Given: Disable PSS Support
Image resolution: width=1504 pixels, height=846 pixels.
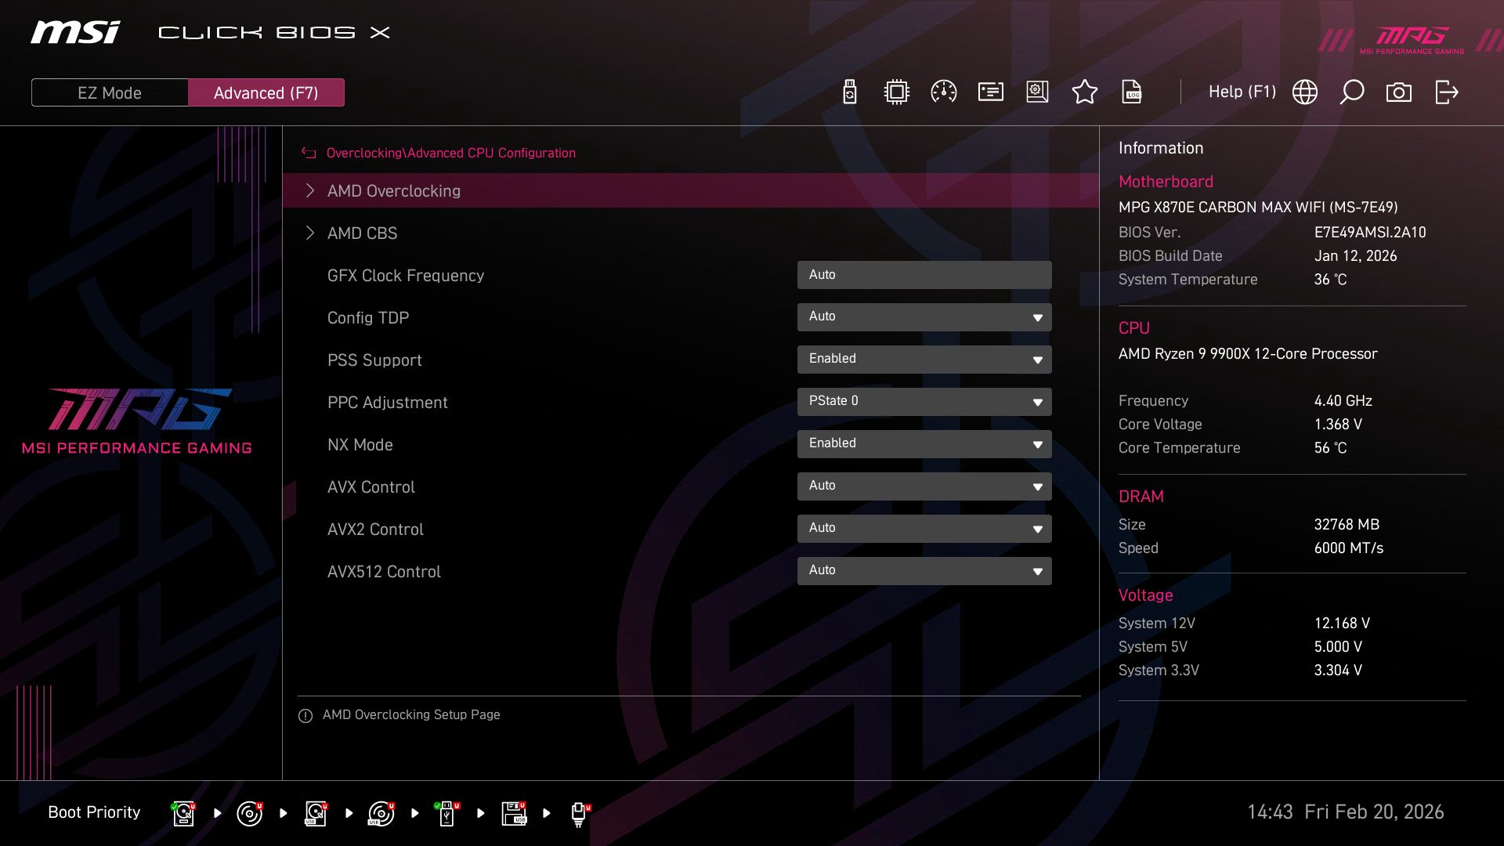Looking at the screenshot, I should click(924, 359).
